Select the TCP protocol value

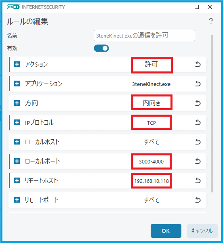(x=151, y=123)
